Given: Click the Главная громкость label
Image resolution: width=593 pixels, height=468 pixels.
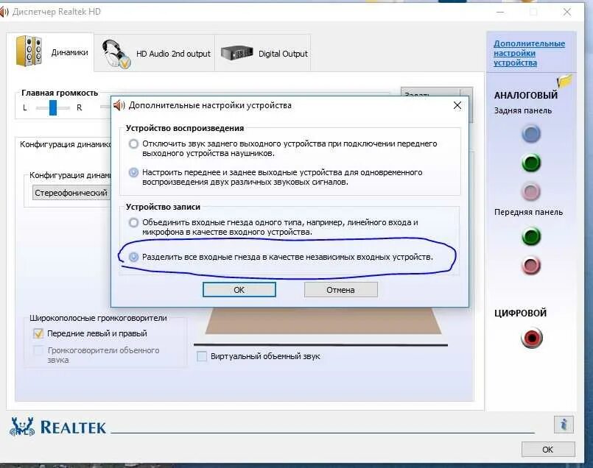Looking at the screenshot, I should pyautogui.click(x=60, y=93).
